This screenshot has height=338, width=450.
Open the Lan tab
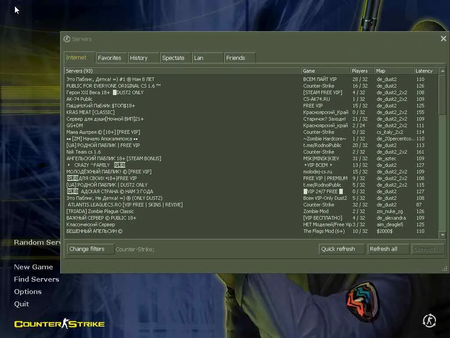point(208,58)
